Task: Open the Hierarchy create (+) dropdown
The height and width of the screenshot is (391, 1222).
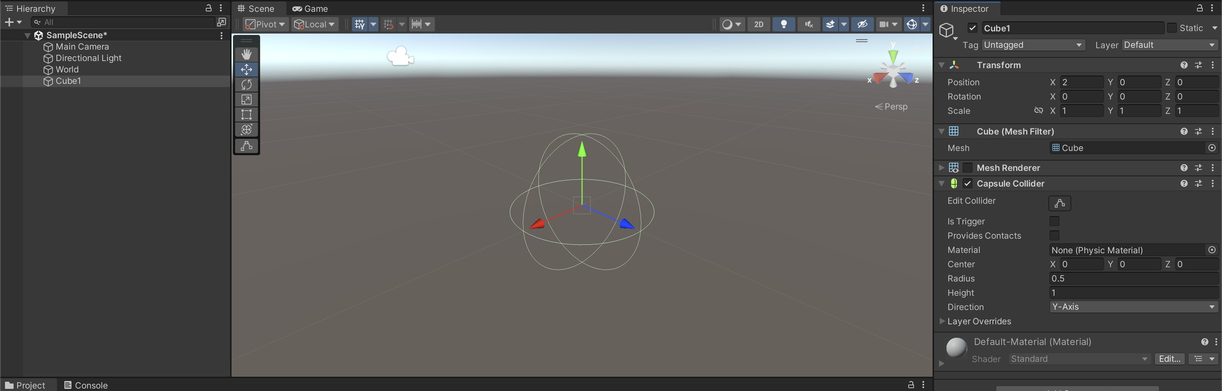Action: tap(13, 22)
